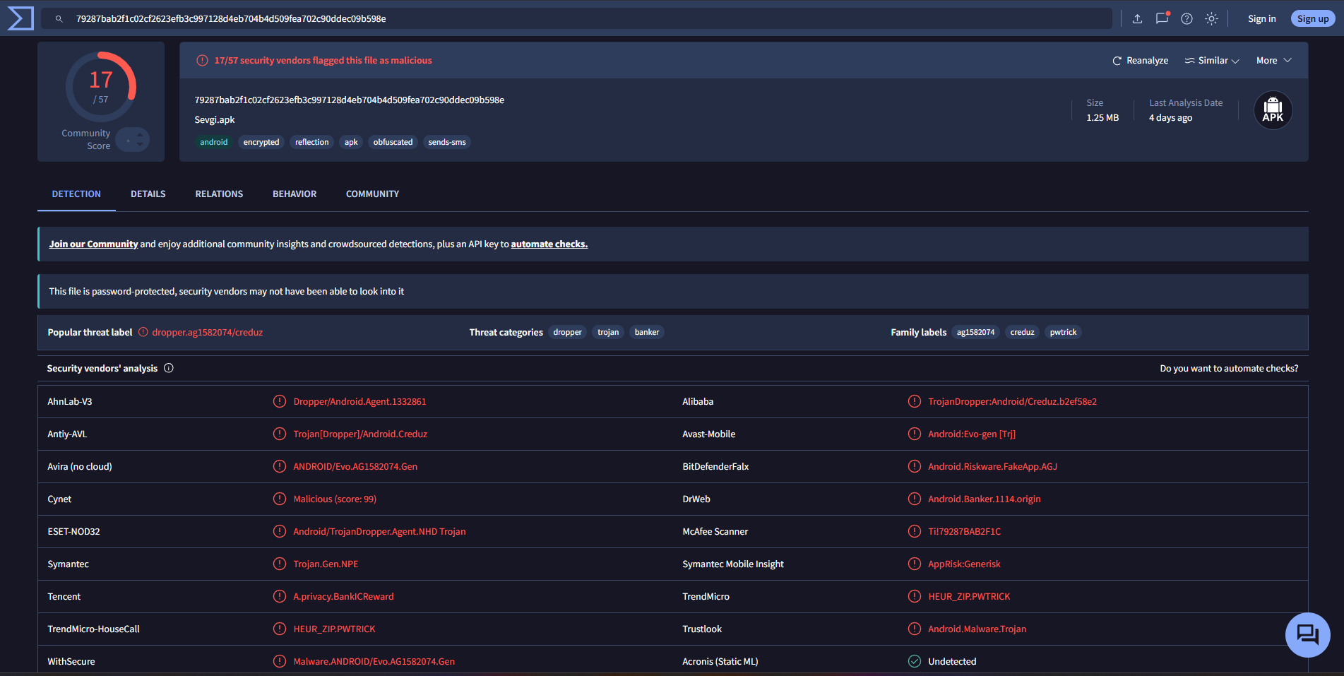The height and width of the screenshot is (676, 1344).
Task: Click the DrWeb detection alert icon
Action: click(x=915, y=499)
